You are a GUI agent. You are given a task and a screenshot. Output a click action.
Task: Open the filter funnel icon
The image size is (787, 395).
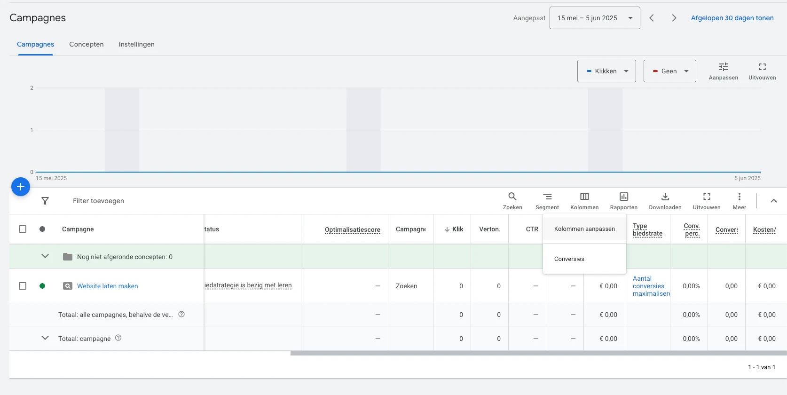point(45,201)
